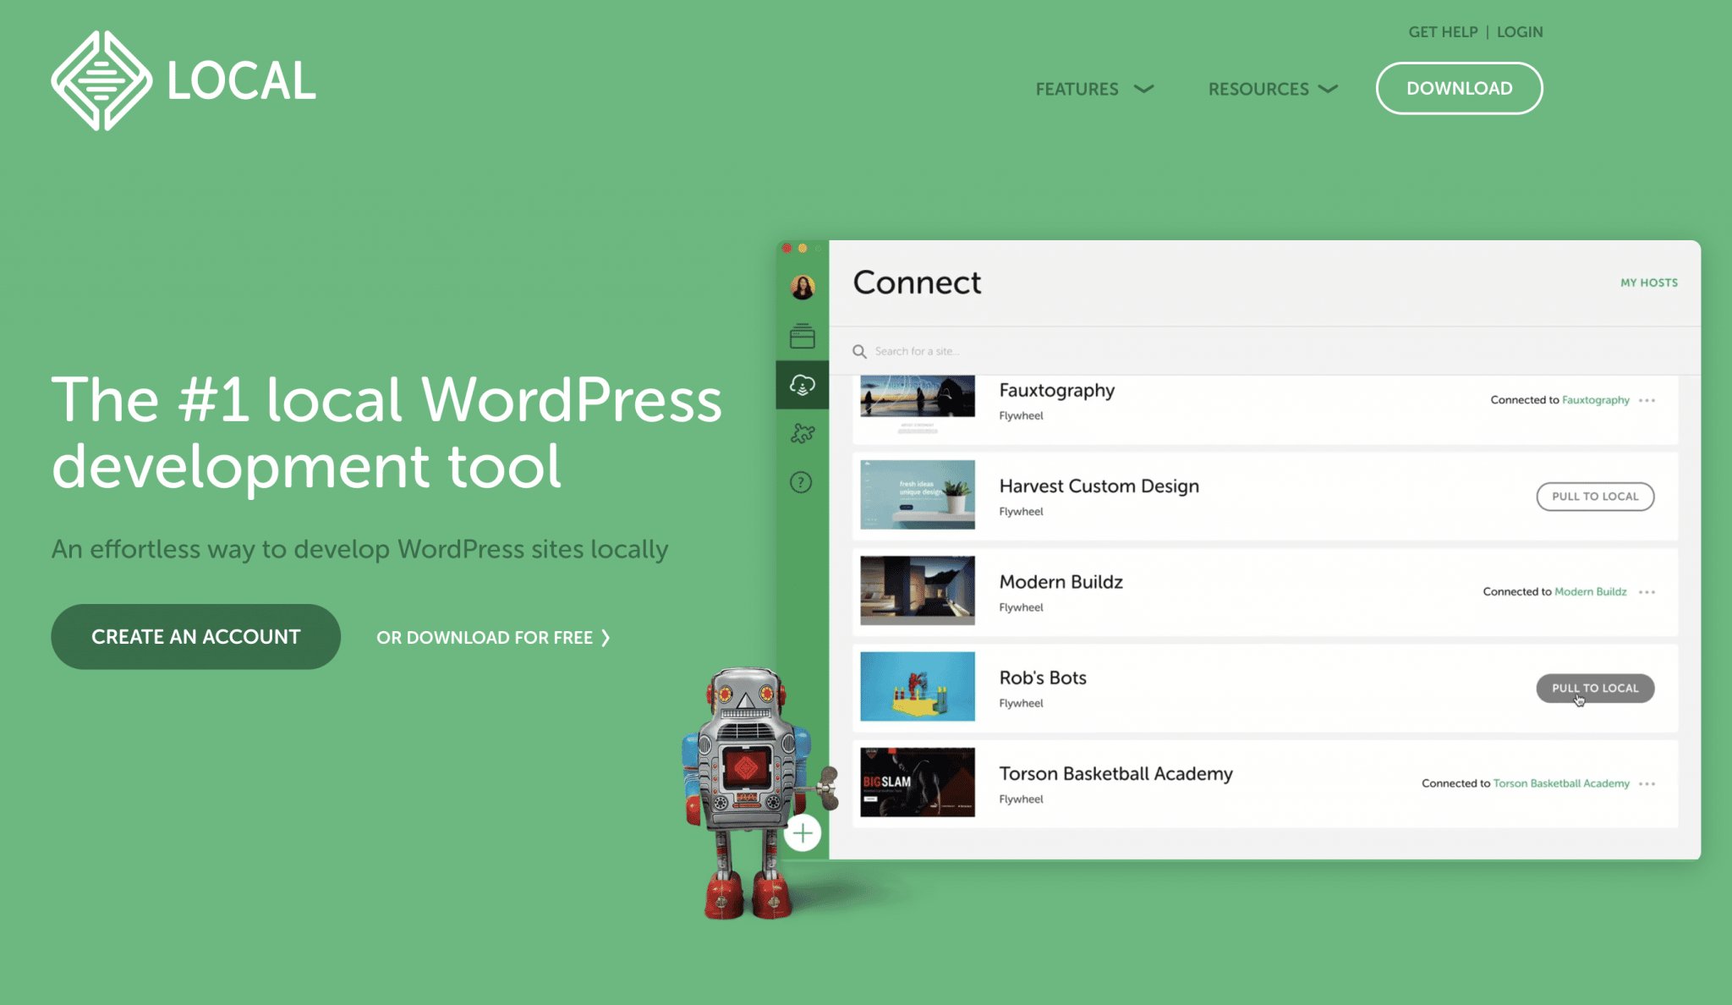Click the CREATE AN ACCOUNT button
1732x1005 pixels.
tap(195, 636)
